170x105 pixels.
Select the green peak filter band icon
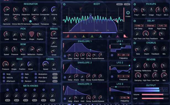(x=92, y=36)
